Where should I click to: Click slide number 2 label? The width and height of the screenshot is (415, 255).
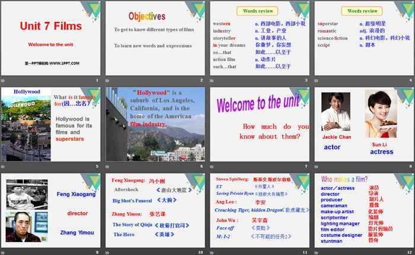pos(202,80)
